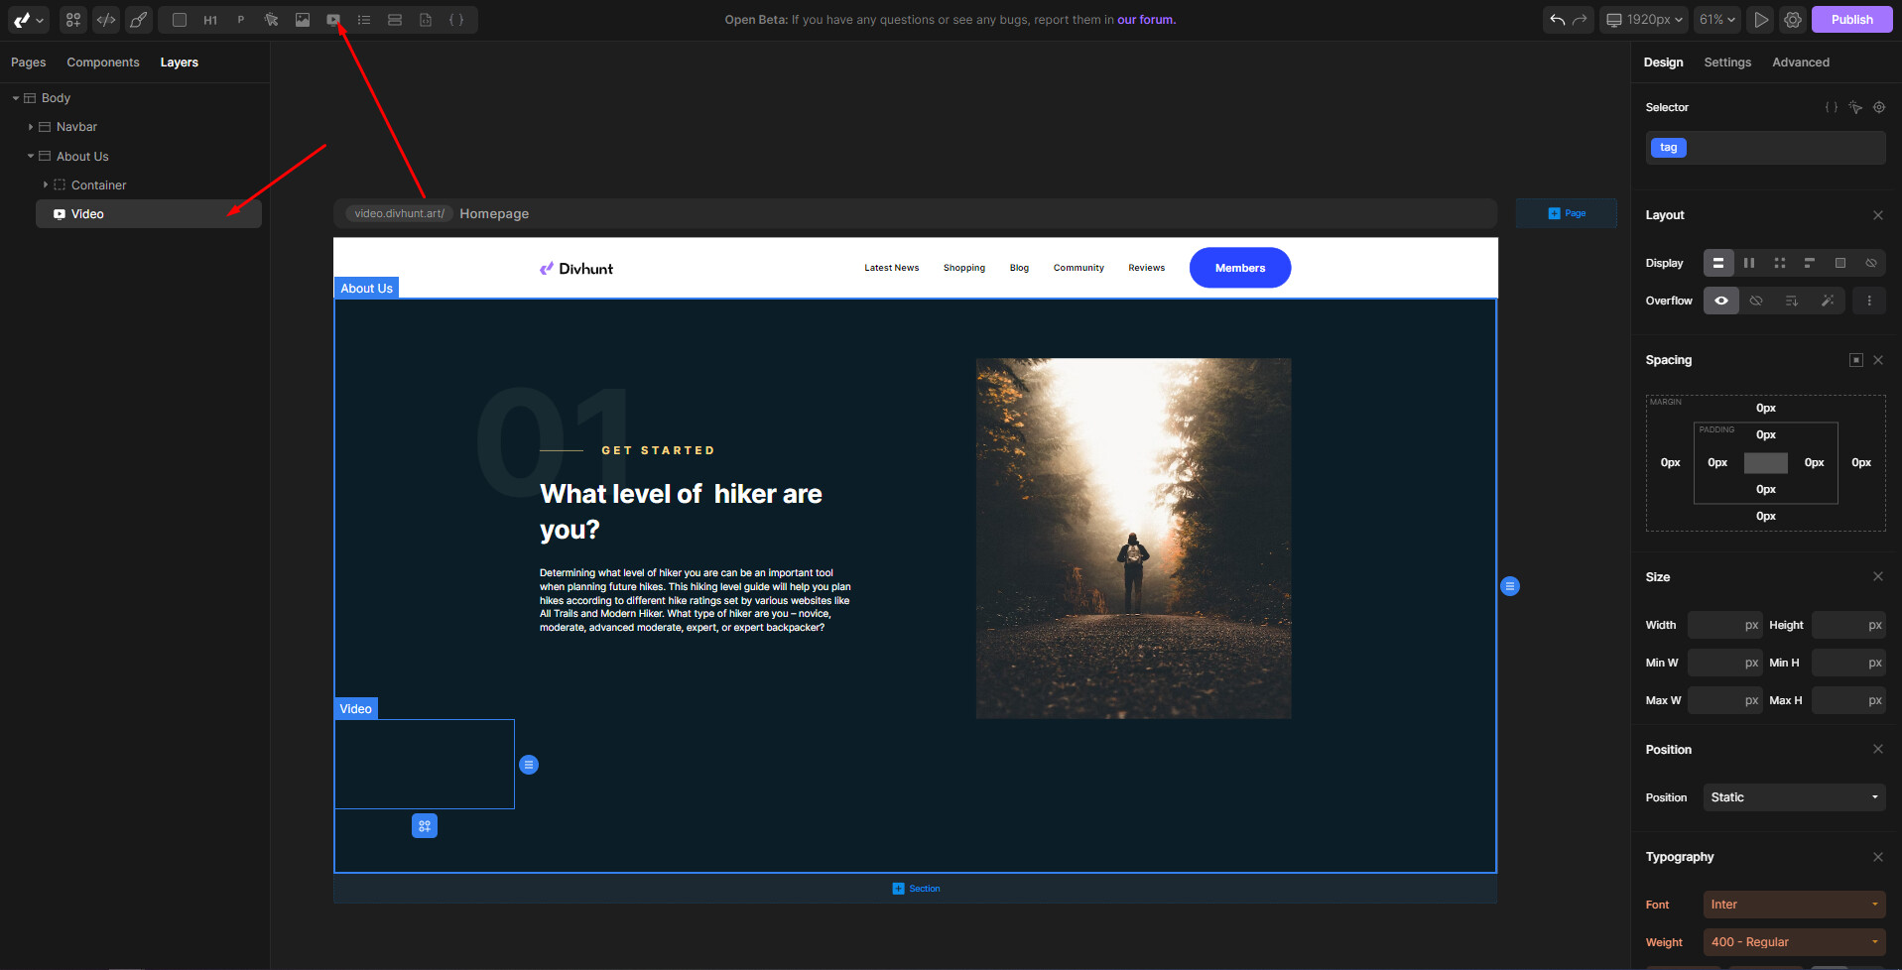Insert a paragraph element
Image resolution: width=1902 pixels, height=970 pixels.
[241, 20]
